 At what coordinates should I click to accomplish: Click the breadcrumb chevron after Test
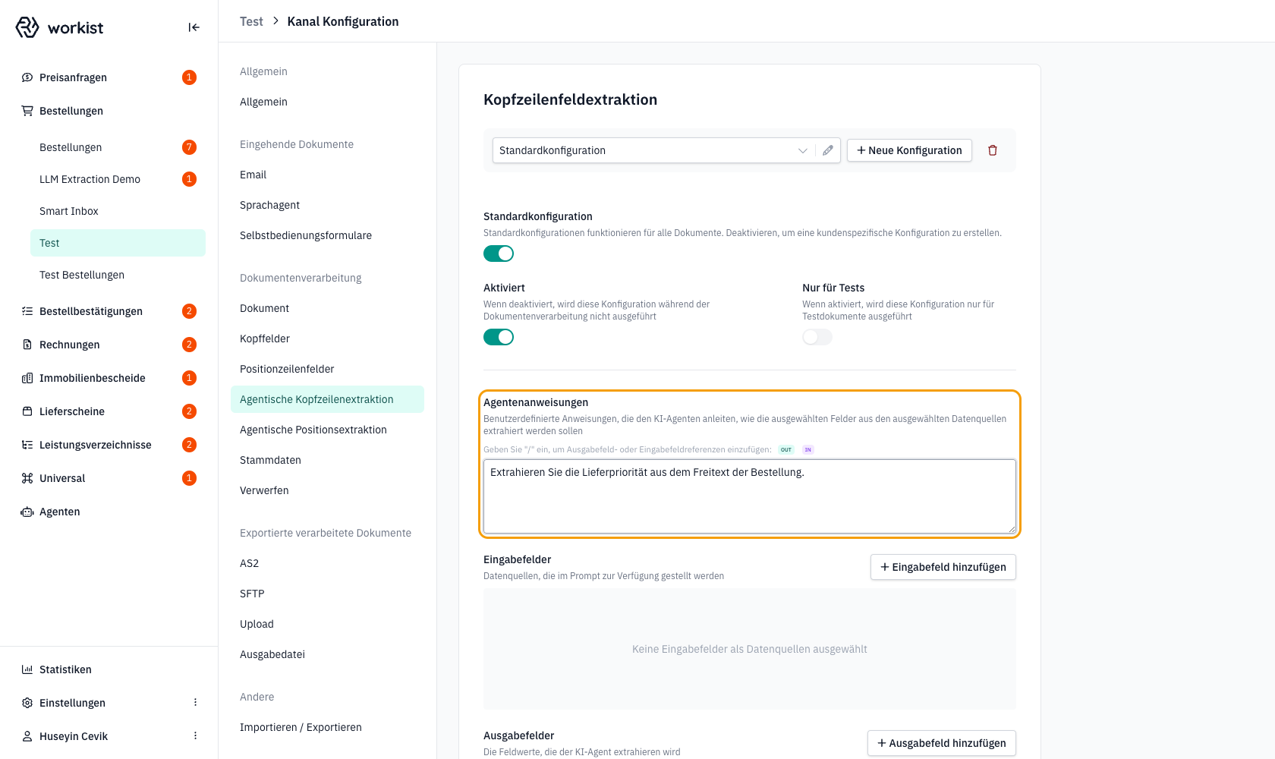pyautogui.click(x=275, y=21)
